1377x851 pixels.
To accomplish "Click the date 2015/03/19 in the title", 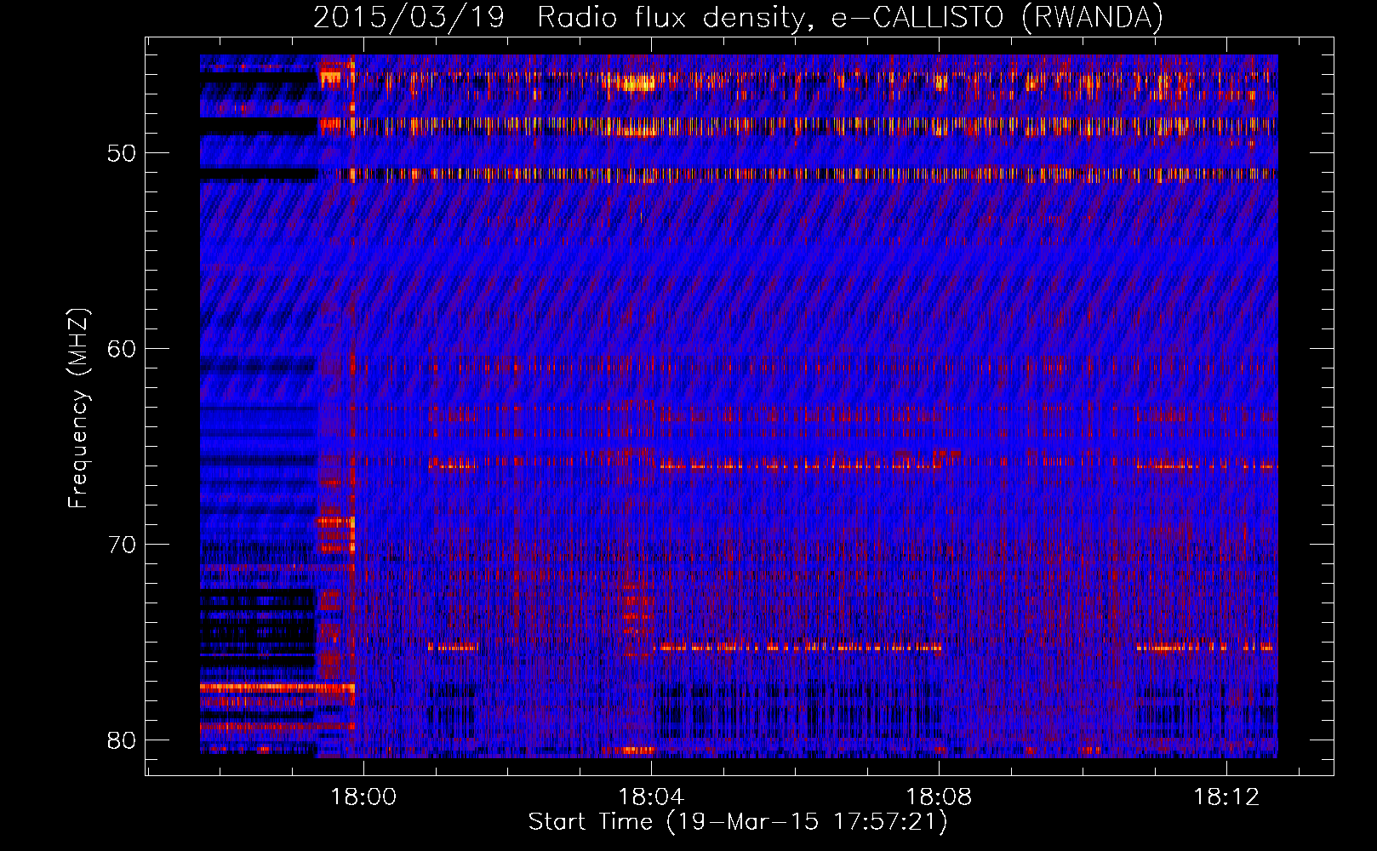I will (409, 17).
